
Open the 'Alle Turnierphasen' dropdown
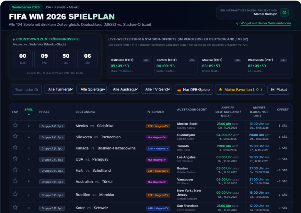tap(59, 89)
